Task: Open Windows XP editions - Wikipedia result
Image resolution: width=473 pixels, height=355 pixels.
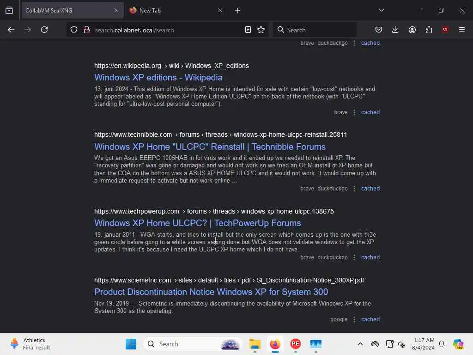Action: click(158, 78)
